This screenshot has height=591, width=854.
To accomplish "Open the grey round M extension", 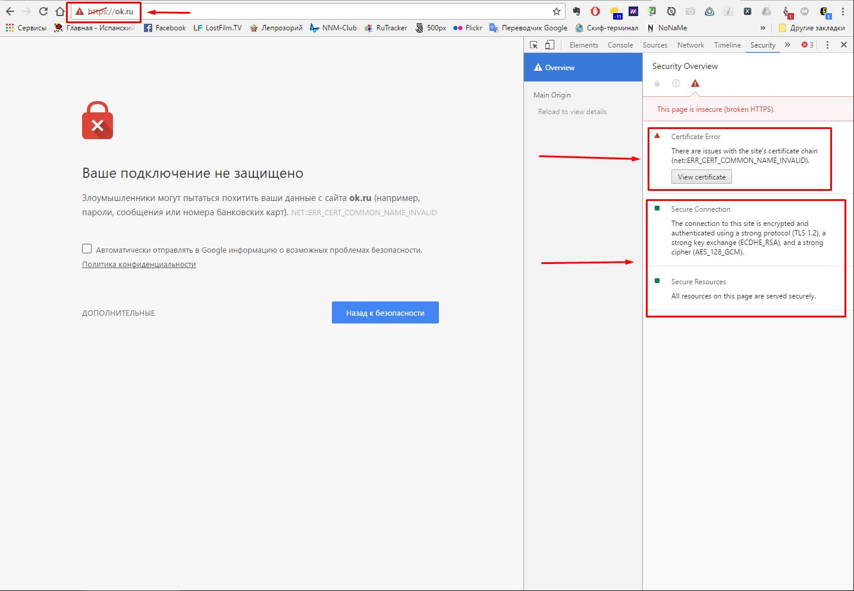I will [x=805, y=11].
